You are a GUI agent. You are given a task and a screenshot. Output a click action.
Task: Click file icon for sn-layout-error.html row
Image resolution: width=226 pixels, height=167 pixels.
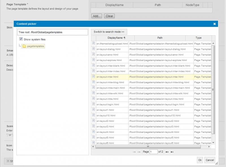[x=94, y=54]
